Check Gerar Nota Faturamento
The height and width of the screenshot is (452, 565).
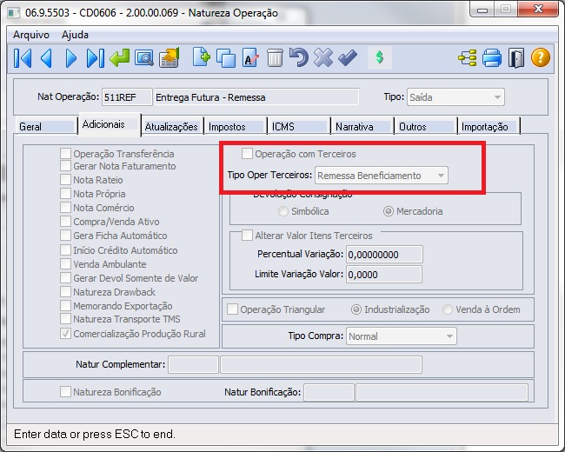[x=65, y=166]
